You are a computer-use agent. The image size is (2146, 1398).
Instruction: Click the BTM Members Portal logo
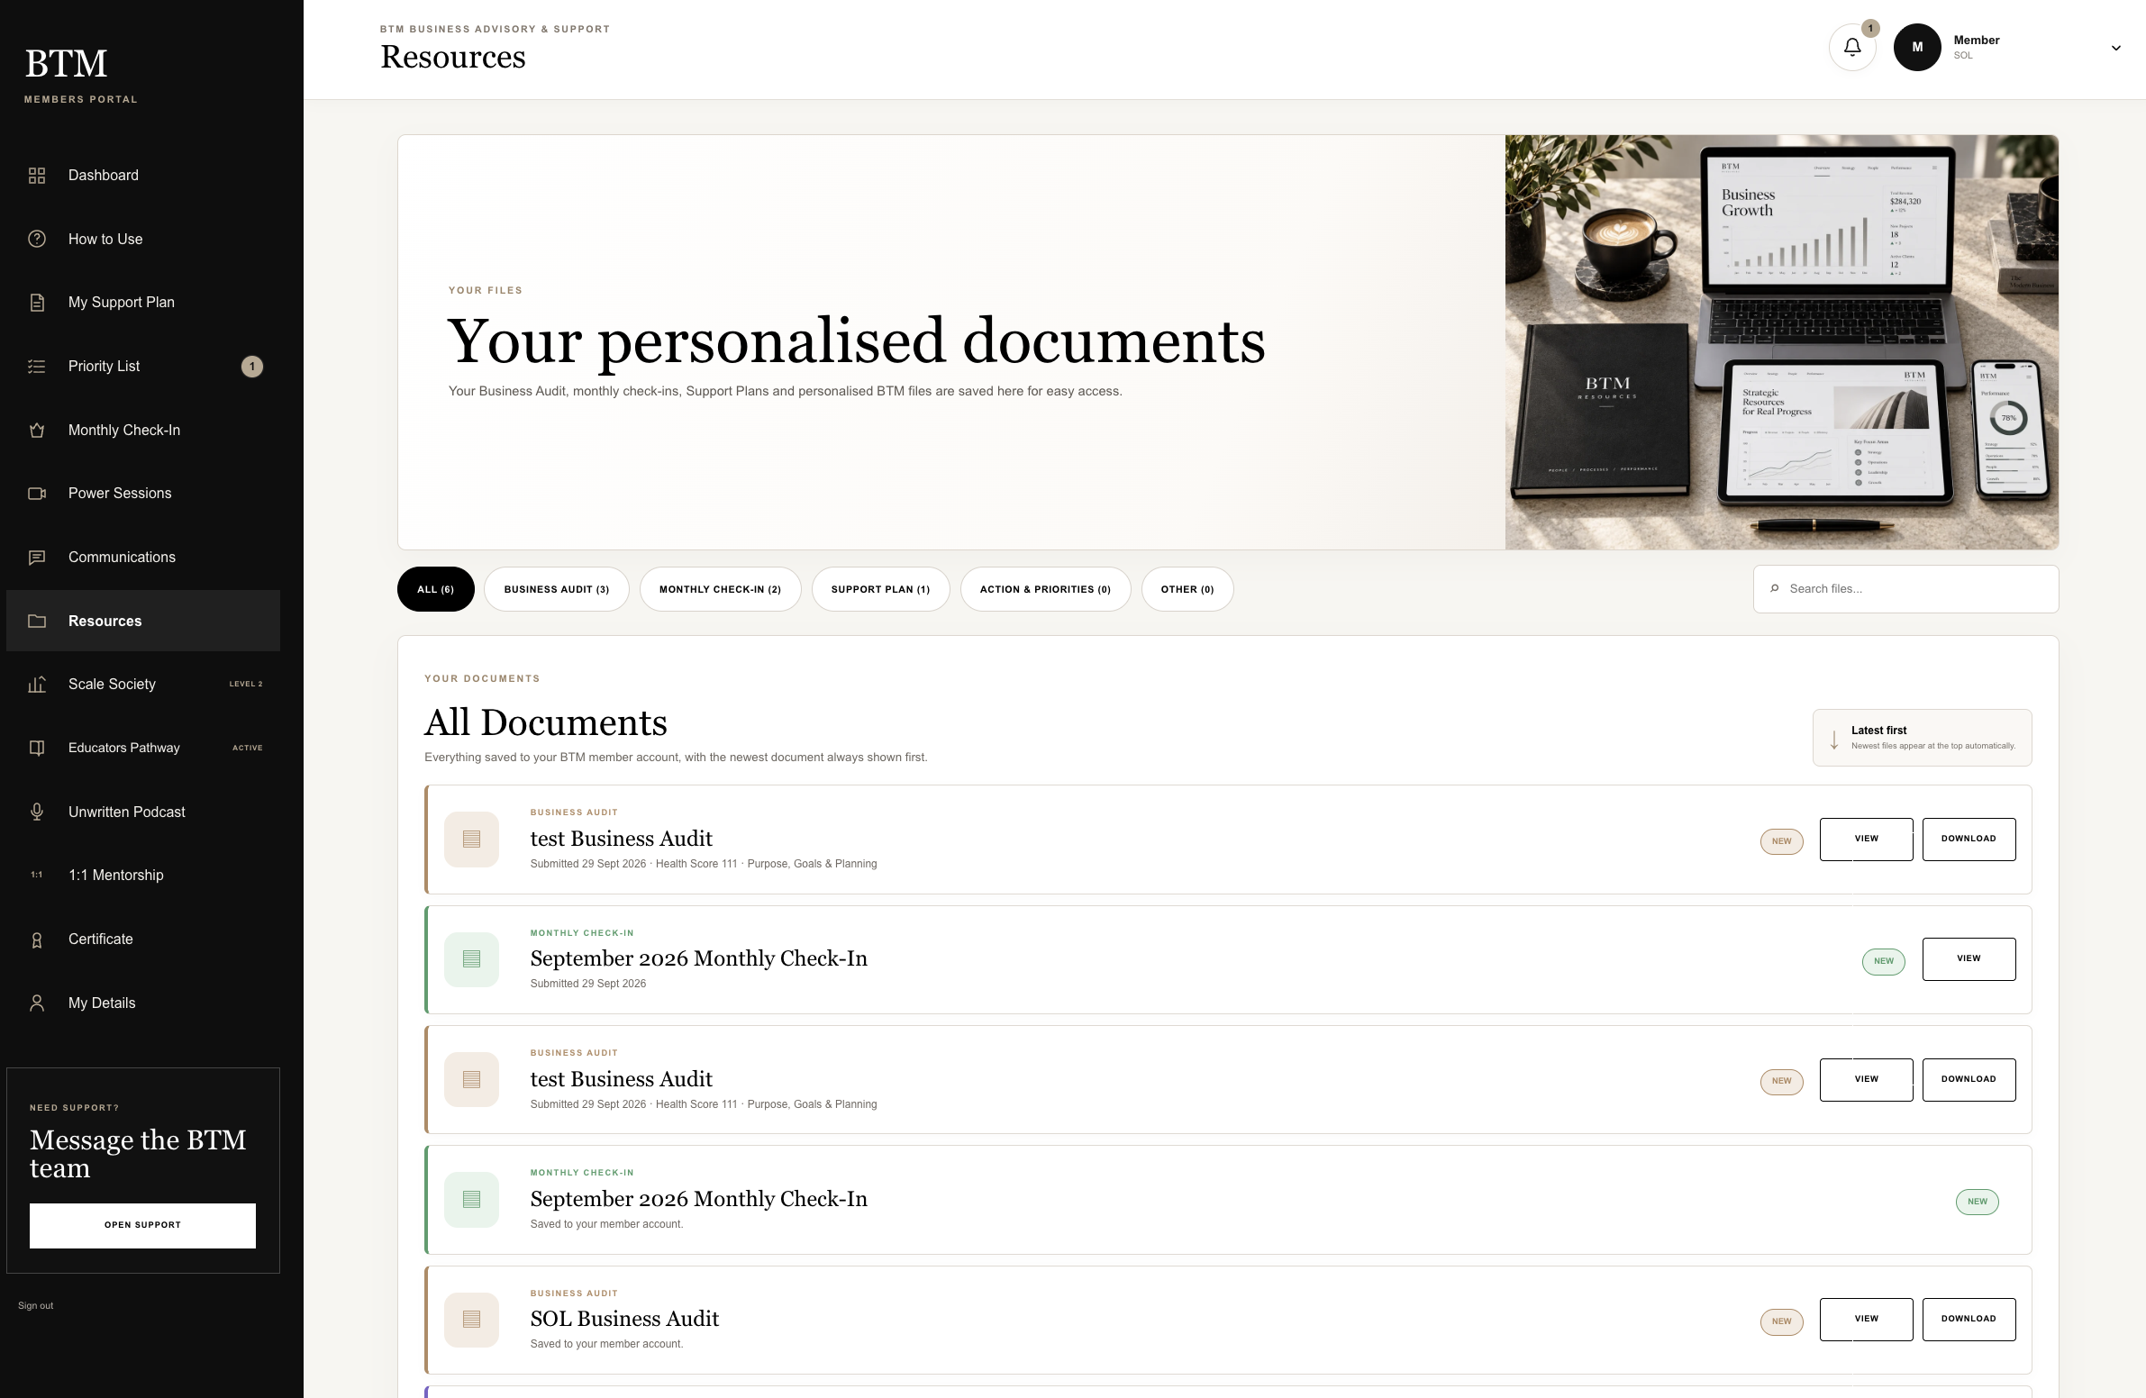(x=80, y=75)
